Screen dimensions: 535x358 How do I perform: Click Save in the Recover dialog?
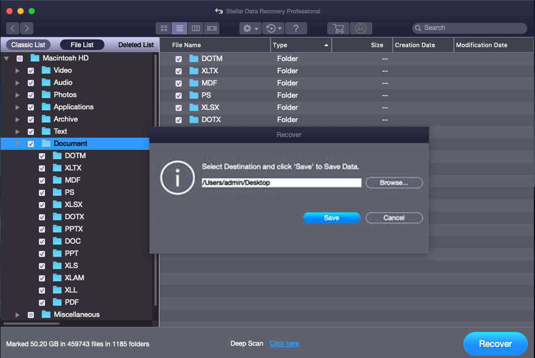[x=332, y=218]
